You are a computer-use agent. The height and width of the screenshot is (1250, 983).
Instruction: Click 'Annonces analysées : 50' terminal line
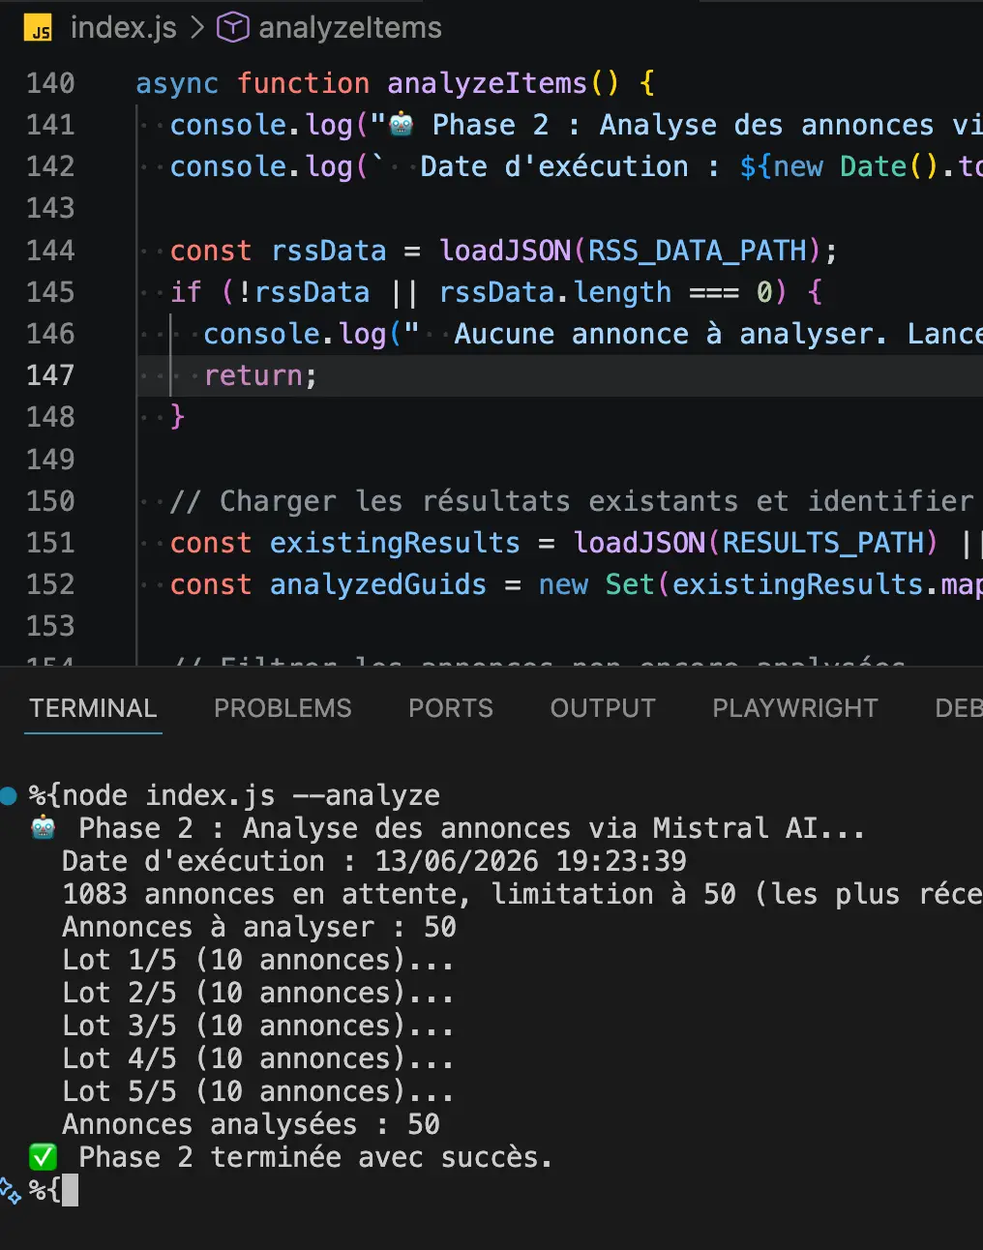[x=251, y=1124]
